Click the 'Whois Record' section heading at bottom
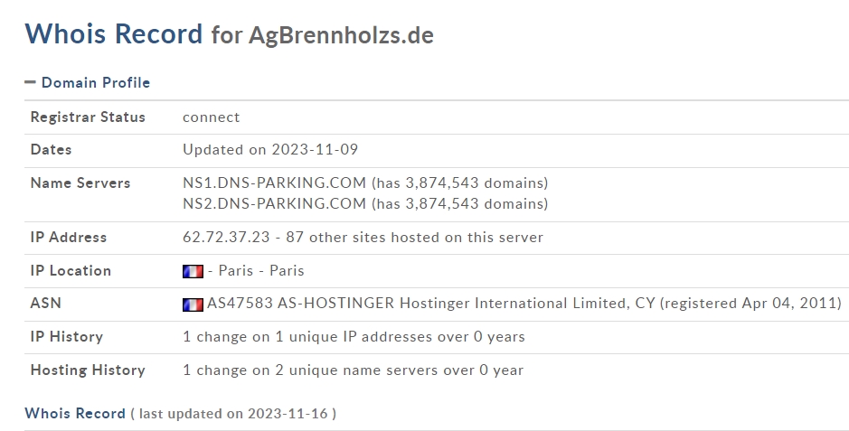This screenshot has height=431, width=849. click(x=75, y=413)
